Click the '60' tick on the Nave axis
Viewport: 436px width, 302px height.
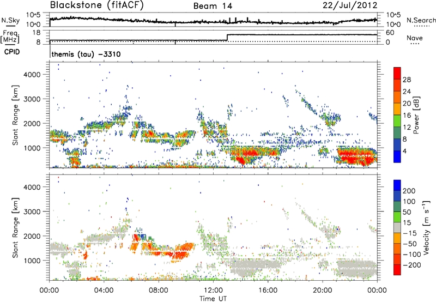(390, 33)
